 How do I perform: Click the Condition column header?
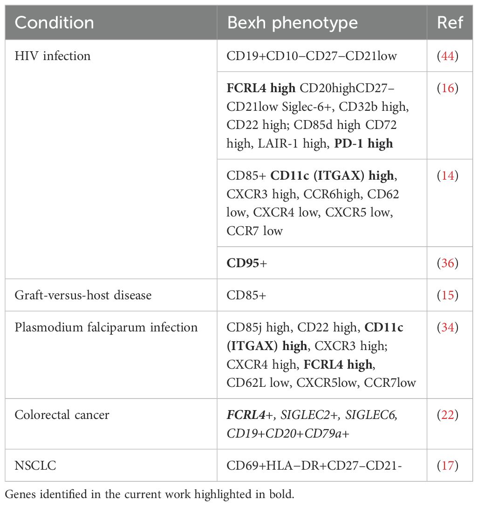tap(55, 23)
